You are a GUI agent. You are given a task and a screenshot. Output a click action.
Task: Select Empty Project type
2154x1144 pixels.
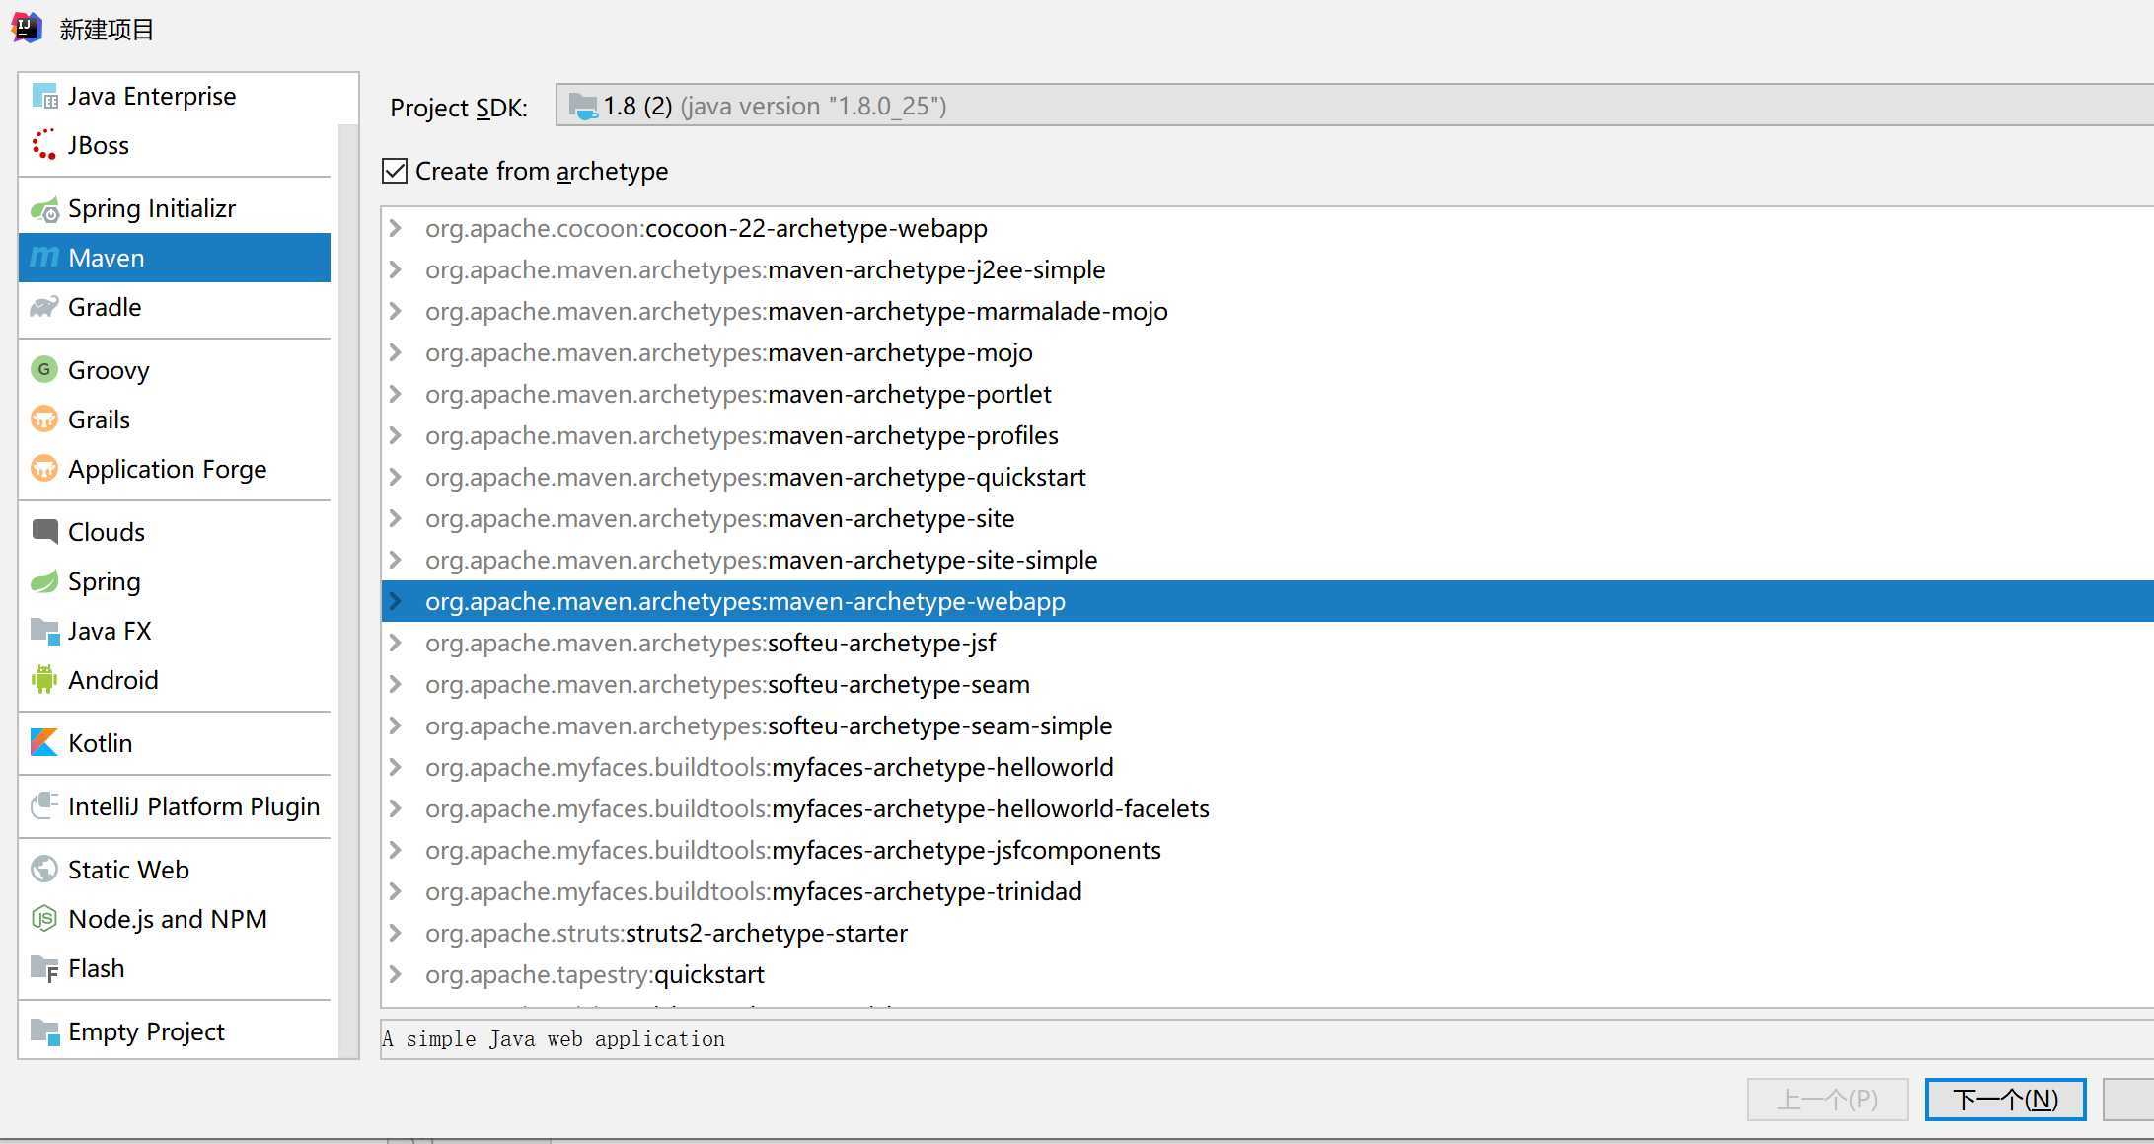coord(175,1031)
